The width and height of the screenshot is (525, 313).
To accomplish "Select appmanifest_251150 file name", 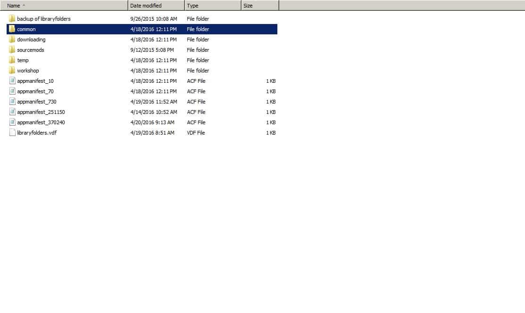I will point(41,112).
